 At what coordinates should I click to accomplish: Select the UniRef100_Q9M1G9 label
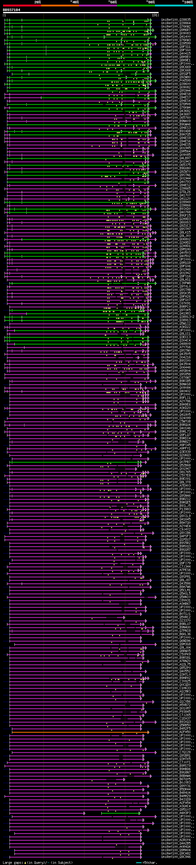176,263
